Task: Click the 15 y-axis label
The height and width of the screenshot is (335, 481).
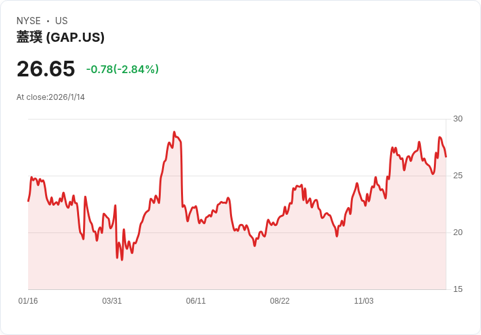Action: [x=457, y=289]
